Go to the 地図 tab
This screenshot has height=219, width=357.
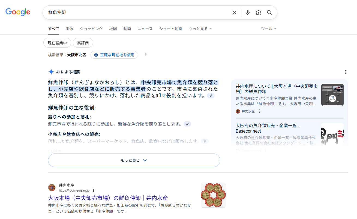(113, 29)
